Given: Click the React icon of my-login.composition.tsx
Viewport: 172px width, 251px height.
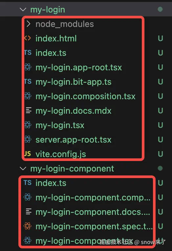Looking at the screenshot, I should (x=28, y=96).
